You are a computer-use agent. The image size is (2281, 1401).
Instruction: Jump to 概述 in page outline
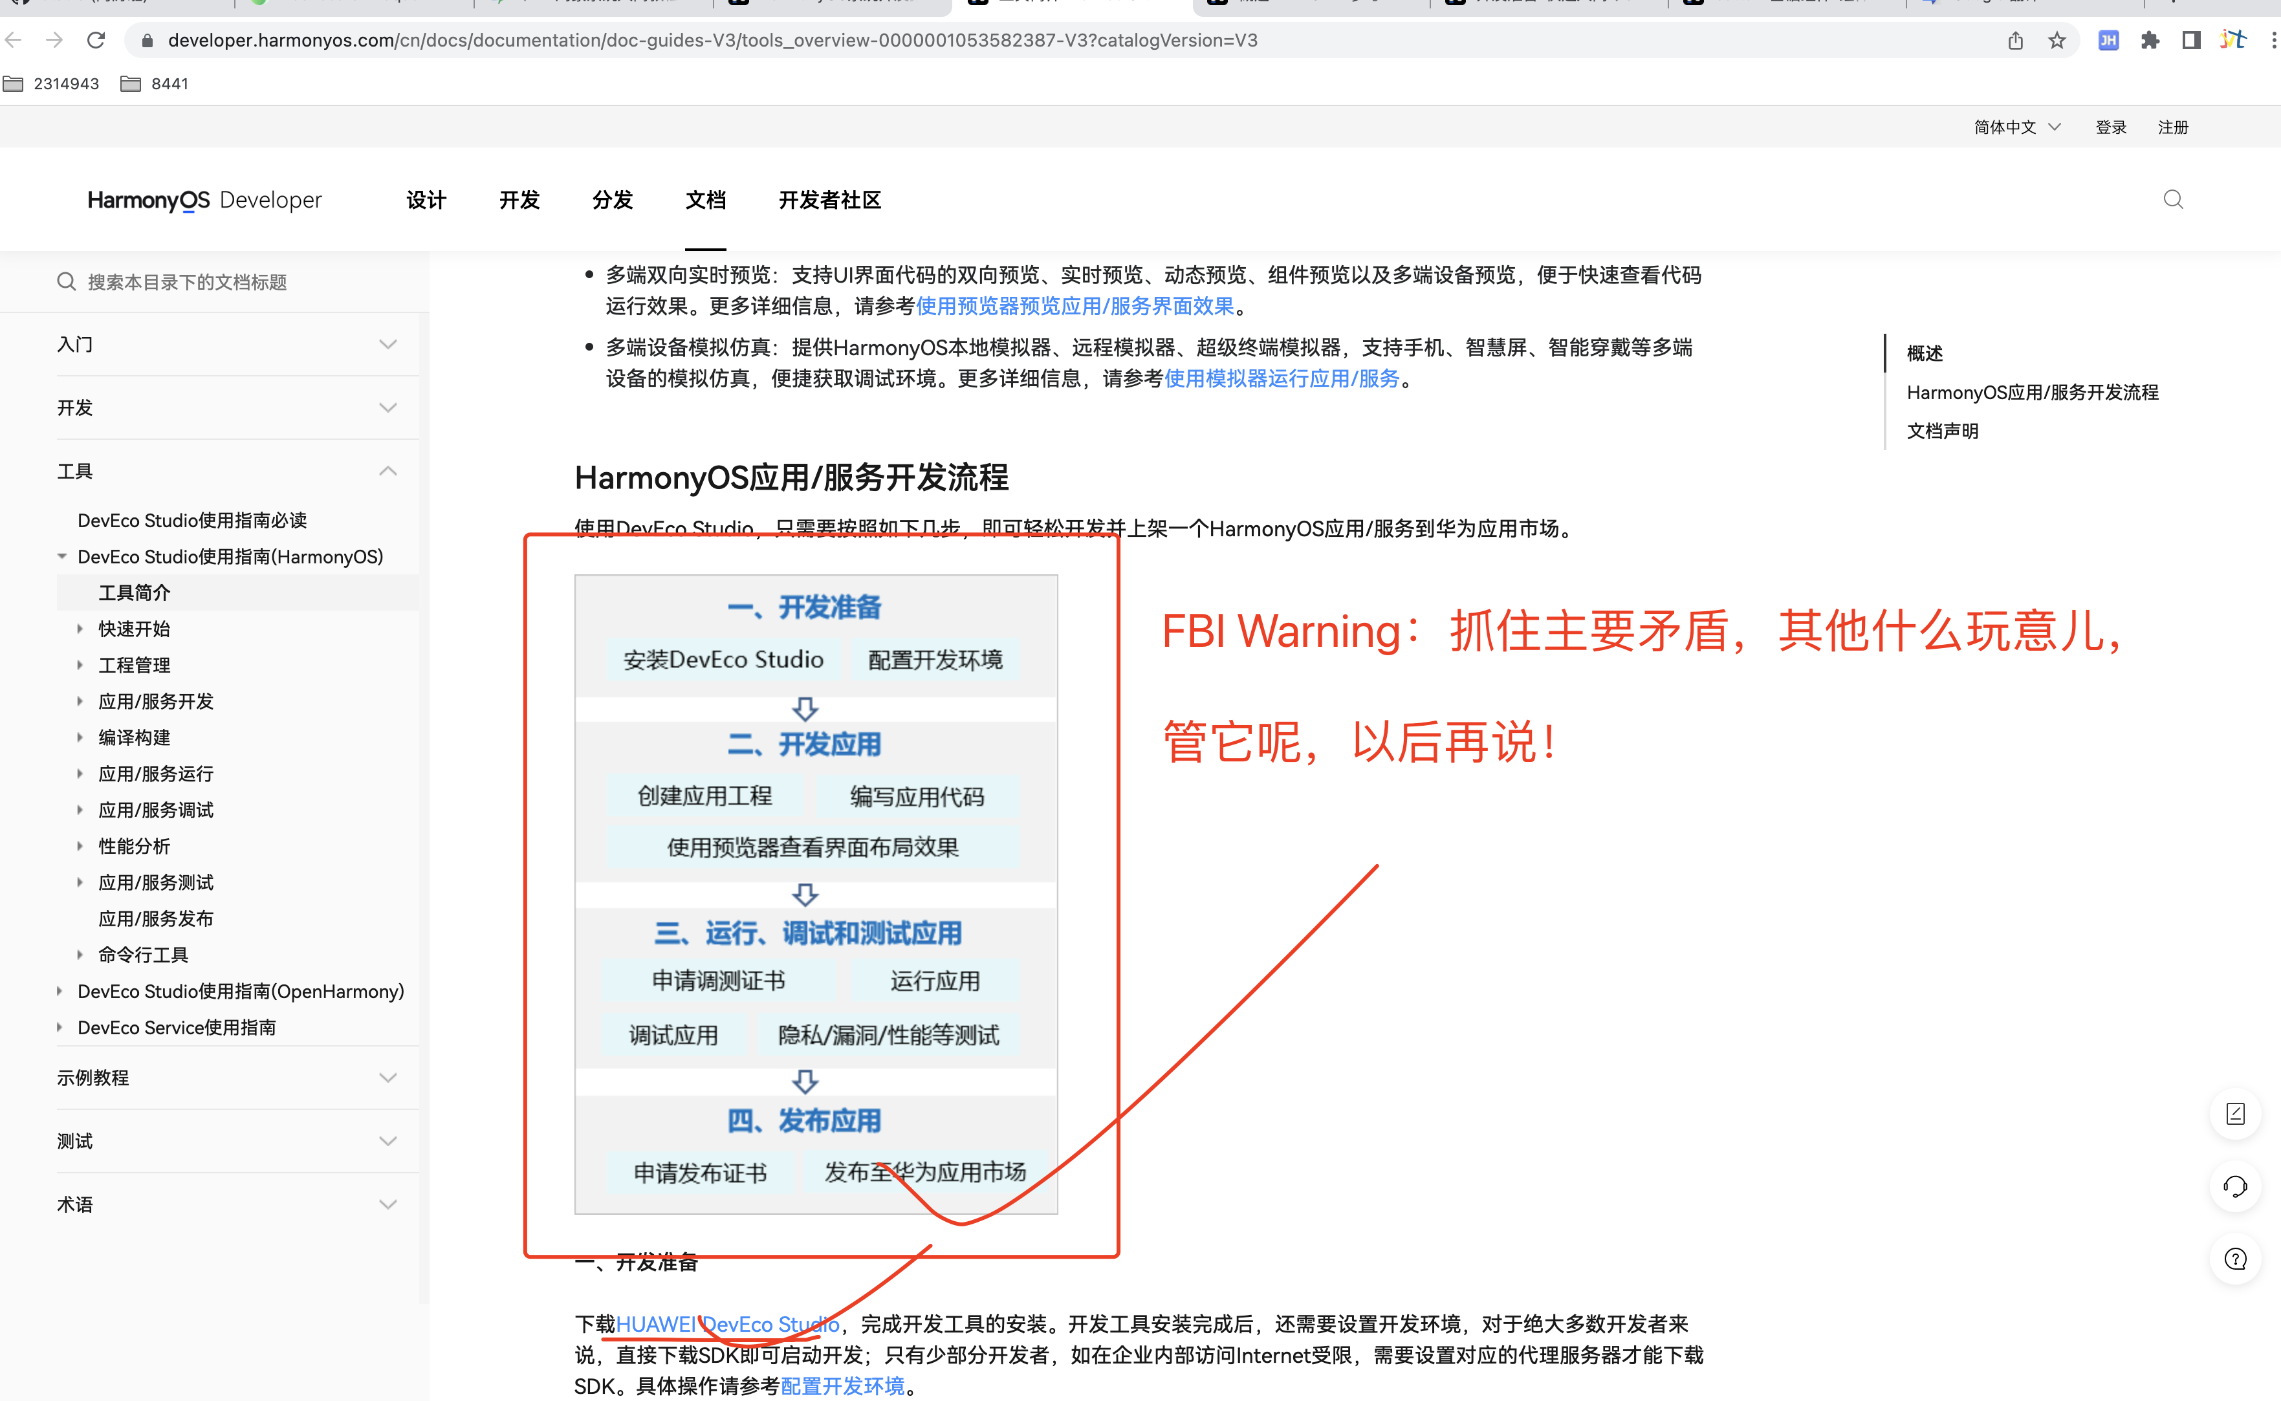point(1925,353)
